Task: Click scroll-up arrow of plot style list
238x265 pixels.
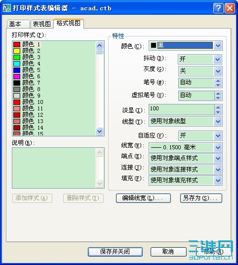Action: click(x=100, y=45)
